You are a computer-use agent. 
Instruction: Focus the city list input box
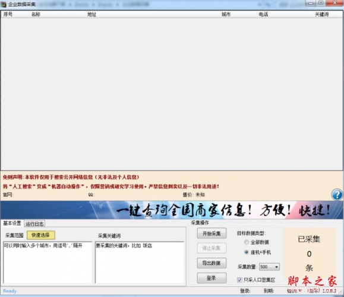pyautogui.click(x=48, y=263)
